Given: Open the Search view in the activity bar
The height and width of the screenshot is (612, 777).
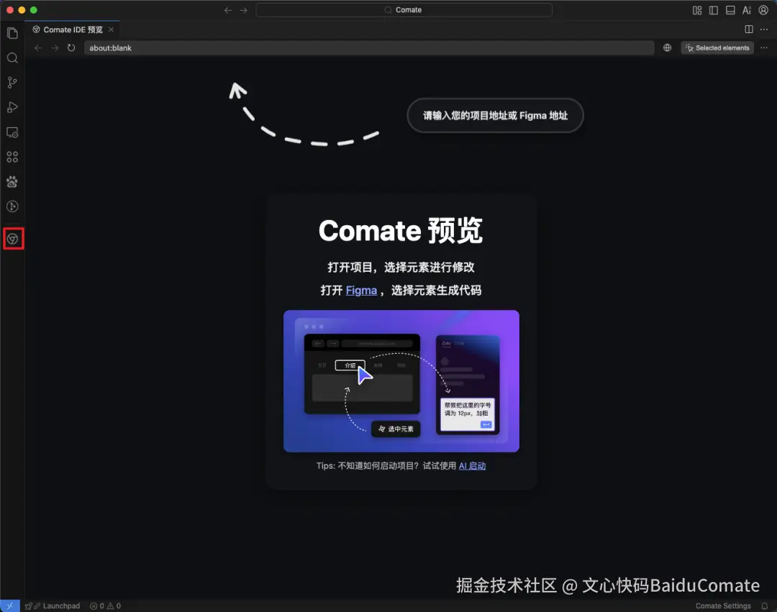Looking at the screenshot, I should pos(12,58).
